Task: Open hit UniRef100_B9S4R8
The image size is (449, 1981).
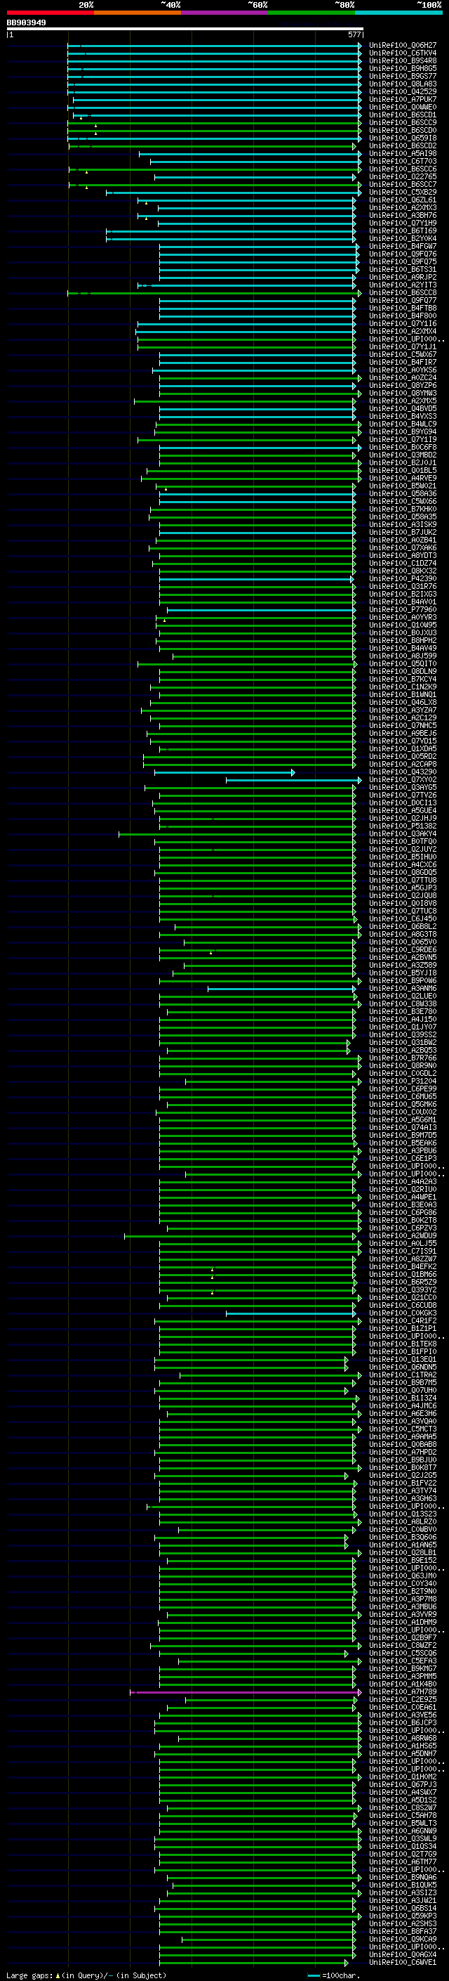Action: point(403,60)
